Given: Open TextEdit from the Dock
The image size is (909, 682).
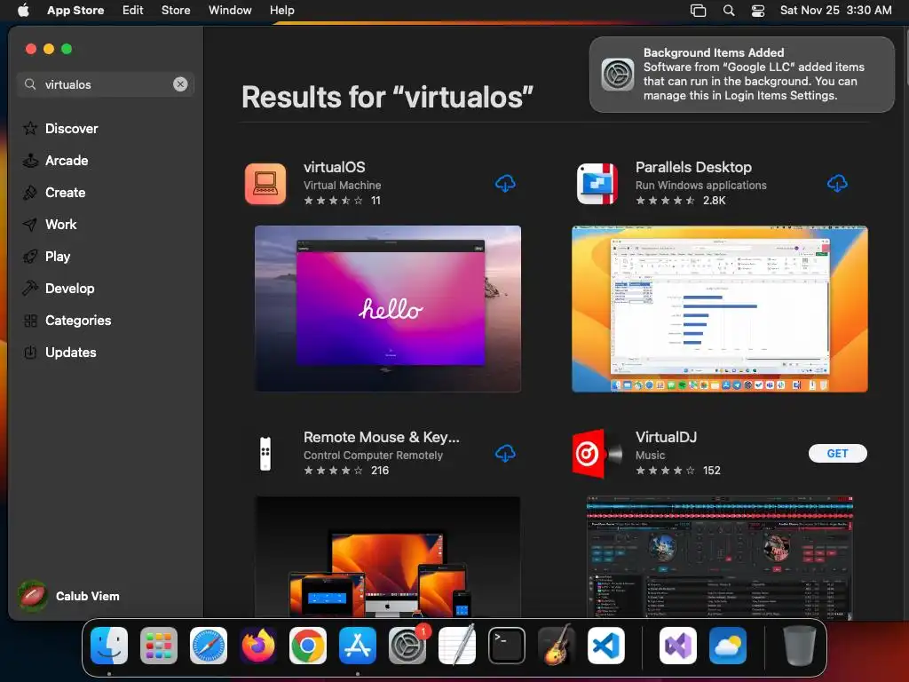Looking at the screenshot, I should pyautogui.click(x=457, y=646).
